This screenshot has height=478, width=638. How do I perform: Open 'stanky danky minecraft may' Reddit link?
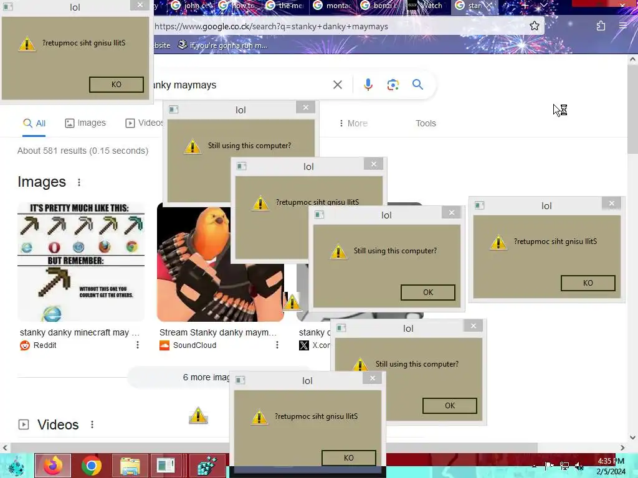point(79,332)
